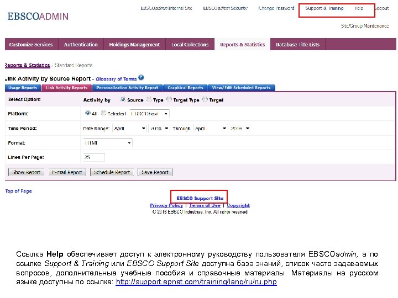Select the Target activity radio button

[205, 99]
